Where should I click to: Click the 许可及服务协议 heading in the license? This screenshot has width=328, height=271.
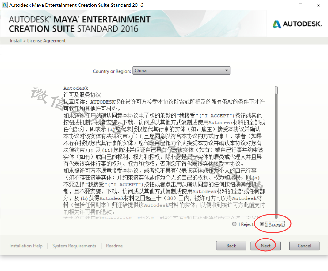pos(82,95)
